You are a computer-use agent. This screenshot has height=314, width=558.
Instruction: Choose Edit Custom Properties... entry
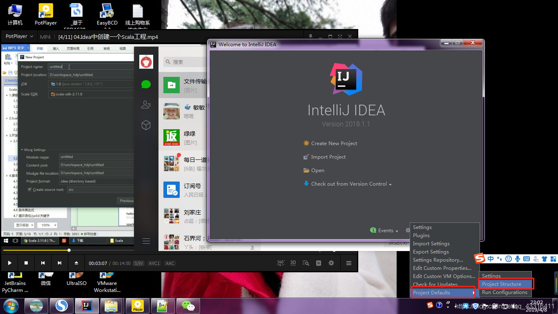tap(442, 268)
